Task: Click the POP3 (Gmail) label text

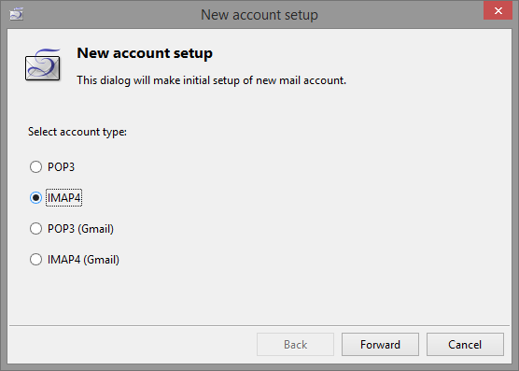Action: pyautogui.click(x=81, y=229)
